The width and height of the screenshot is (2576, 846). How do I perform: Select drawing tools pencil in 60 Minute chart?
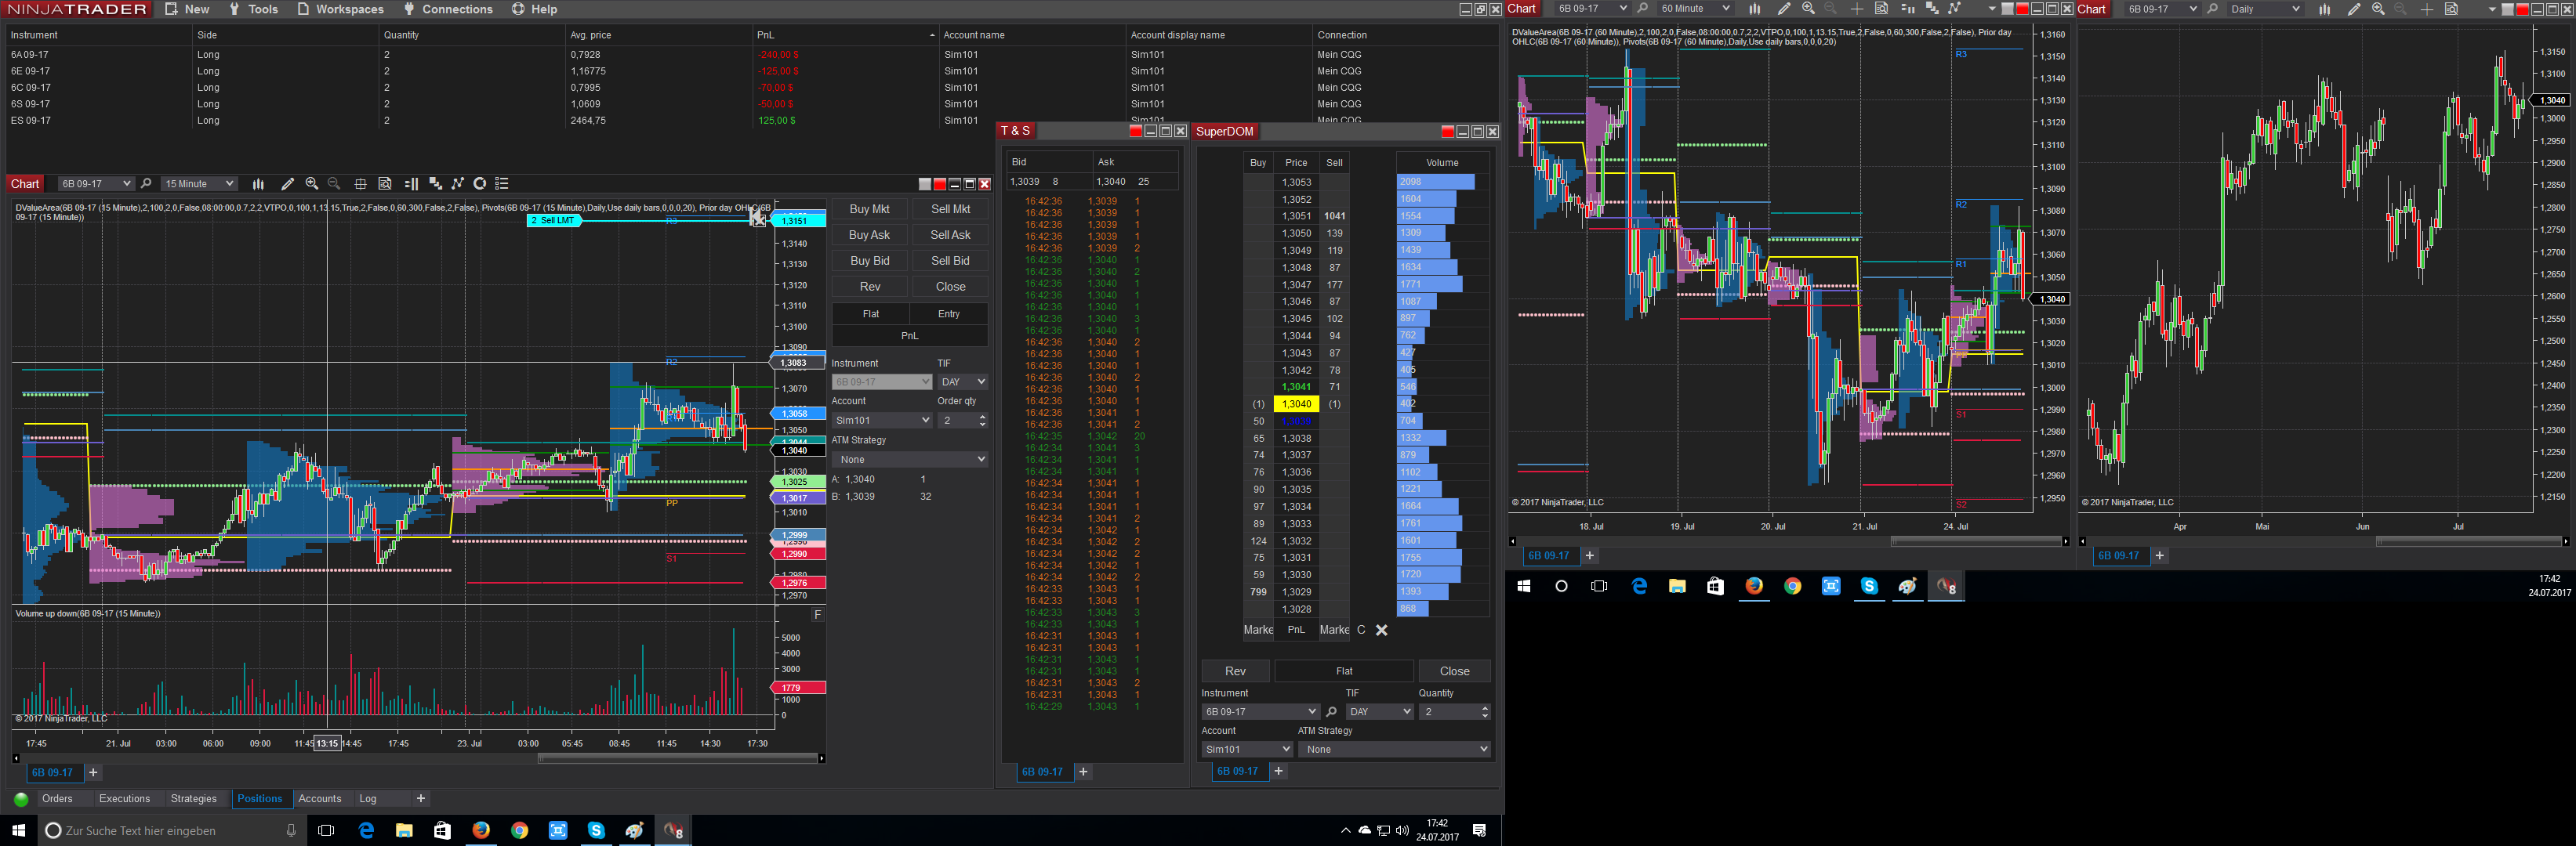click(1784, 9)
